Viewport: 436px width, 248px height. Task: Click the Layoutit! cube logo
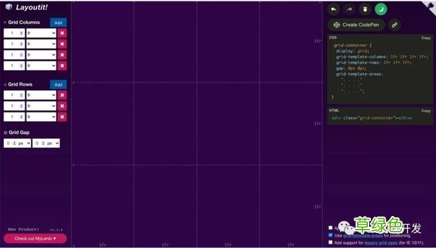[x=9, y=7]
